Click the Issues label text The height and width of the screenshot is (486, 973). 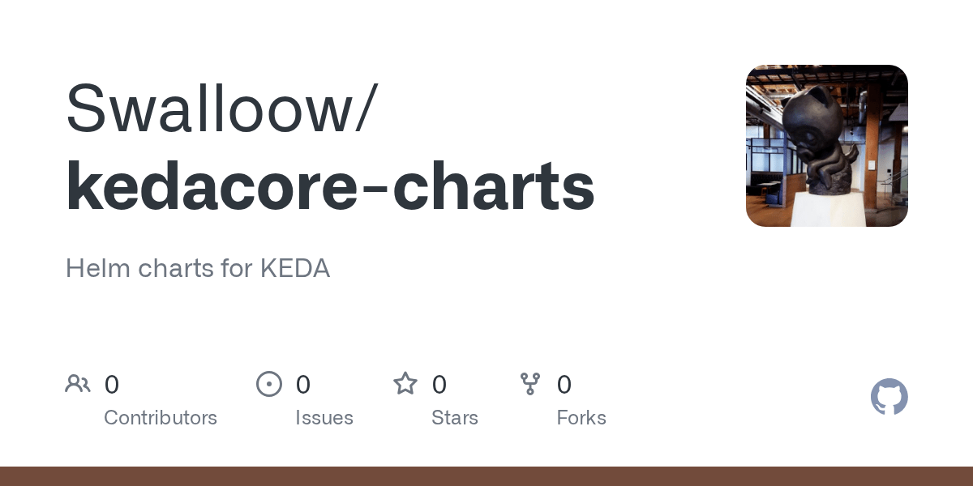(324, 418)
